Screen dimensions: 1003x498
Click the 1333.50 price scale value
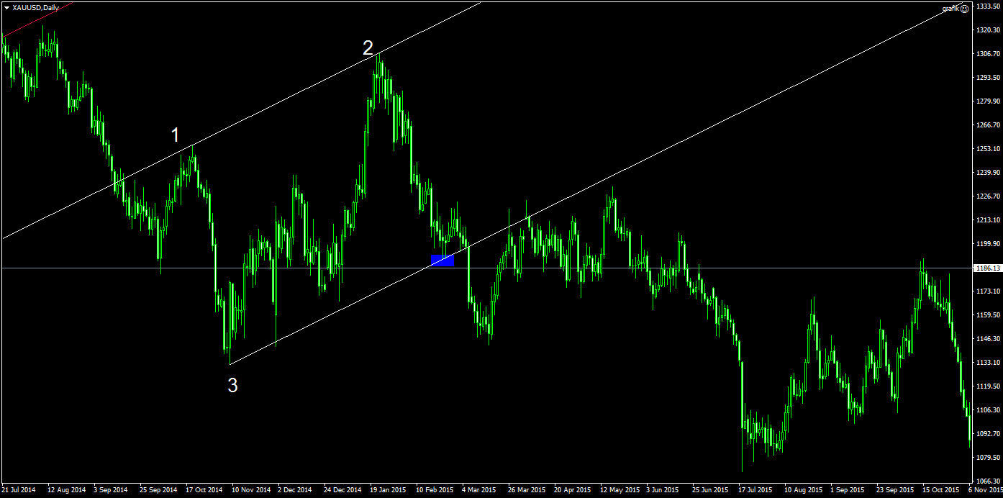coord(989,6)
